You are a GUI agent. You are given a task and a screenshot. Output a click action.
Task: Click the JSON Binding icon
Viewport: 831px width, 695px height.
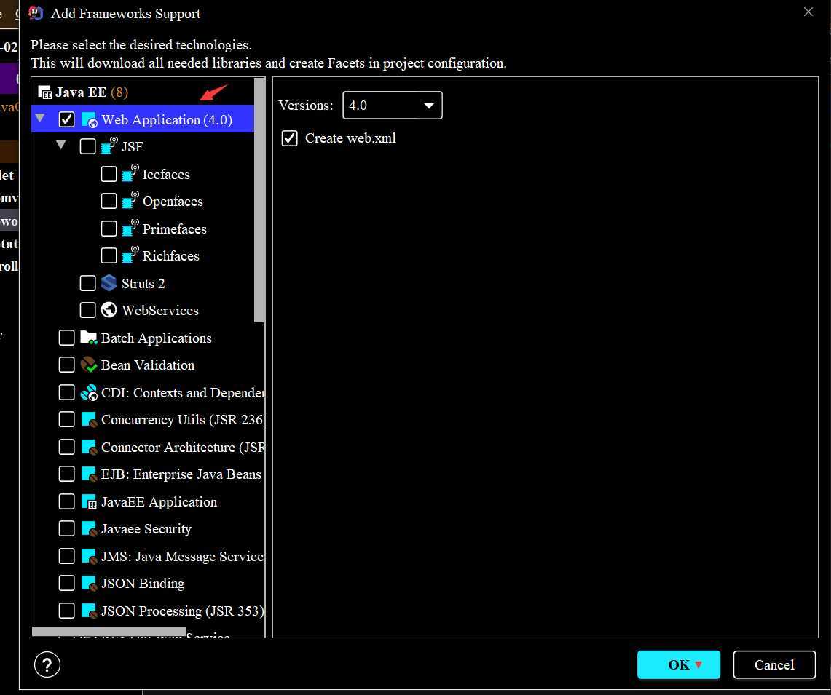tap(89, 583)
